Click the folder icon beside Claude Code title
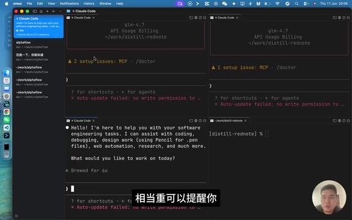Viewport: 352px width, 220px height. (68, 11)
